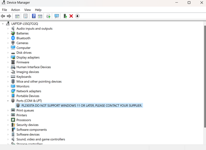This screenshot has width=206, height=150.
Task: Click the red X uninstall device icon
Action: [x=71, y=16]
